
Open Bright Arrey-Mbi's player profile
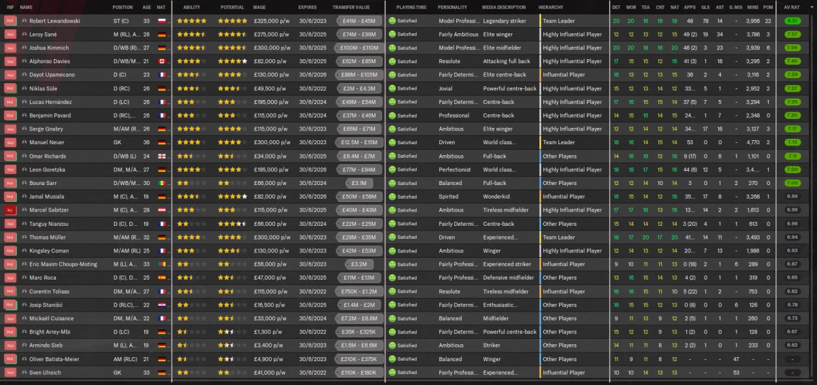(x=50, y=332)
